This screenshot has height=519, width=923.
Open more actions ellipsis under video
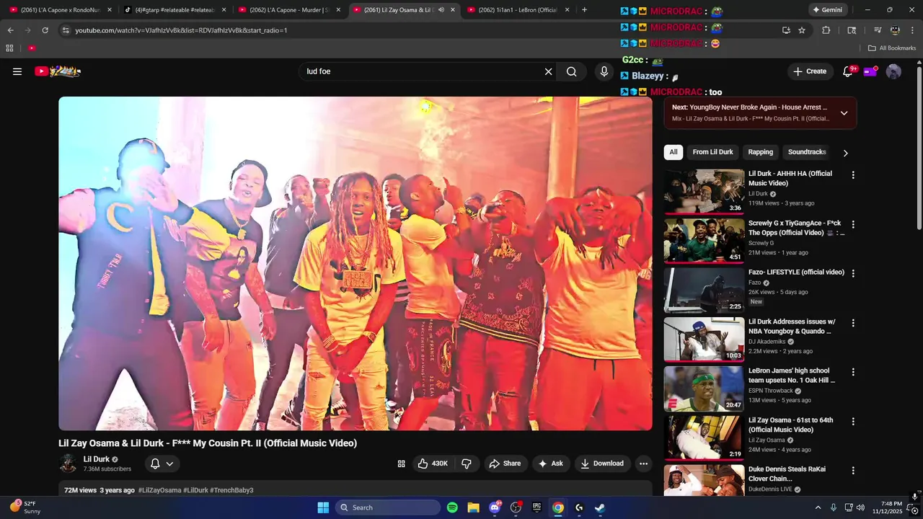point(643,463)
